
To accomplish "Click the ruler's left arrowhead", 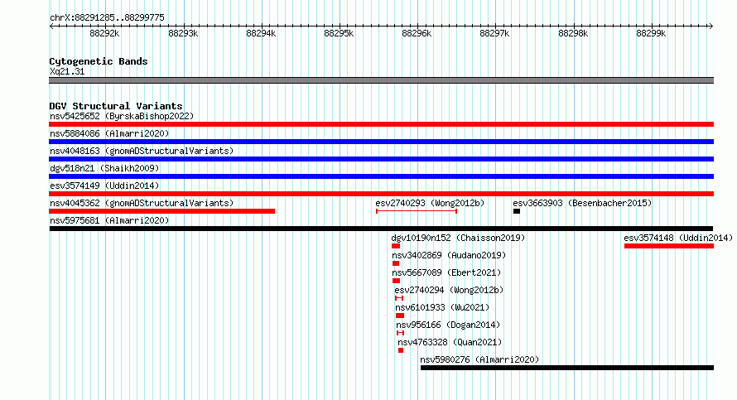I will point(51,26).
